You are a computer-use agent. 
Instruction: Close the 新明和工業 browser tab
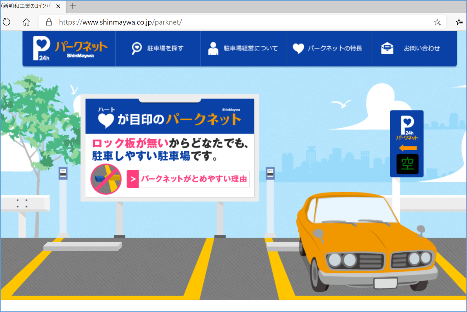pyautogui.click(x=58, y=6)
